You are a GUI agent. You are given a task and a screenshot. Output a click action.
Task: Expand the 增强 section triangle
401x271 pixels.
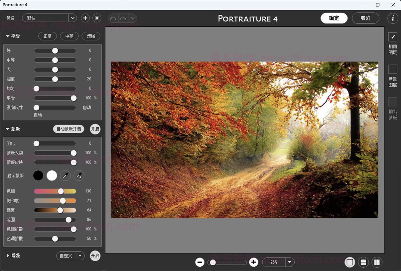[8, 256]
